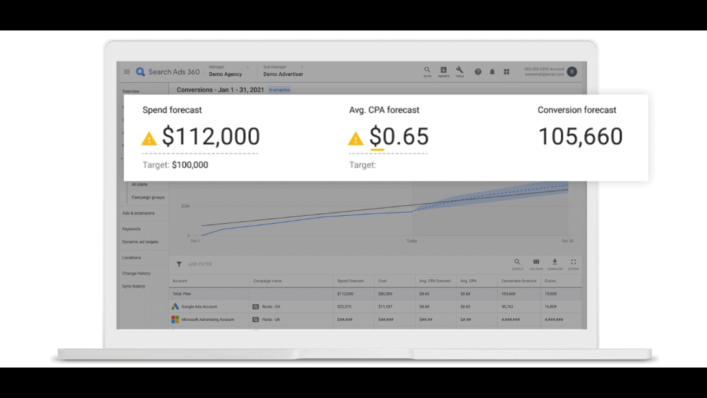This screenshot has width=707, height=398.
Task: Expand the table to full screen
Action: coord(573,262)
